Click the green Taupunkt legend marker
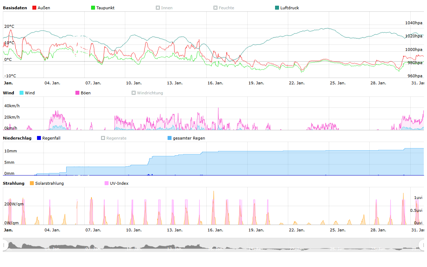Viewport: 427px width, 267px height. tap(93, 8)
